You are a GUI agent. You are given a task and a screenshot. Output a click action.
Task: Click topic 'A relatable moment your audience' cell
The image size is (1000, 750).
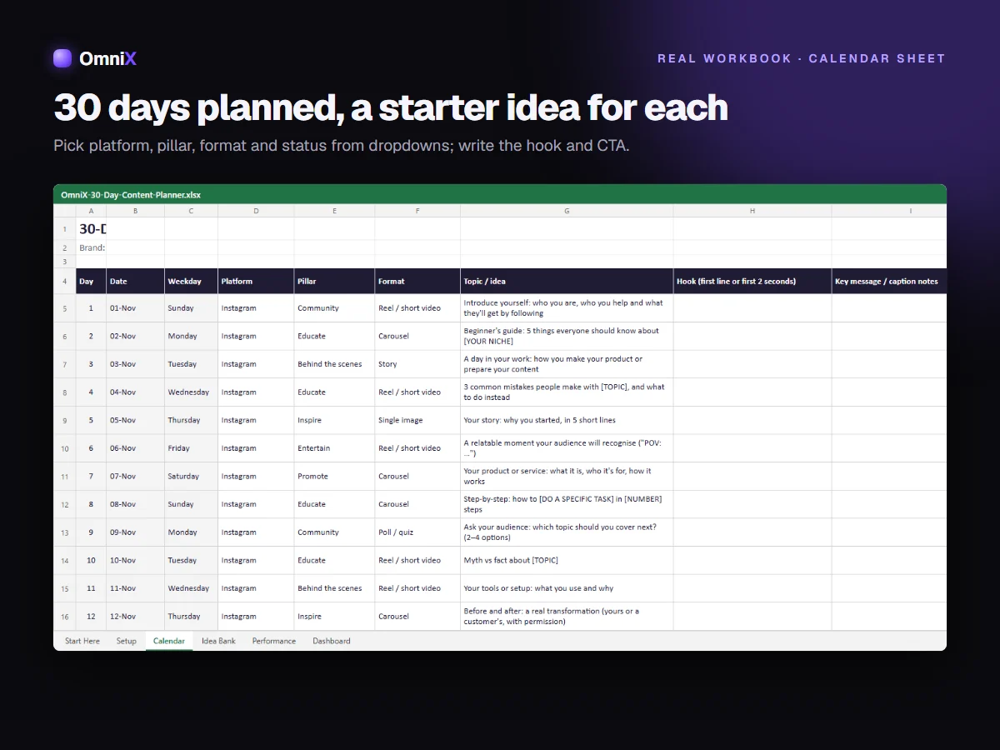(567, 448)
